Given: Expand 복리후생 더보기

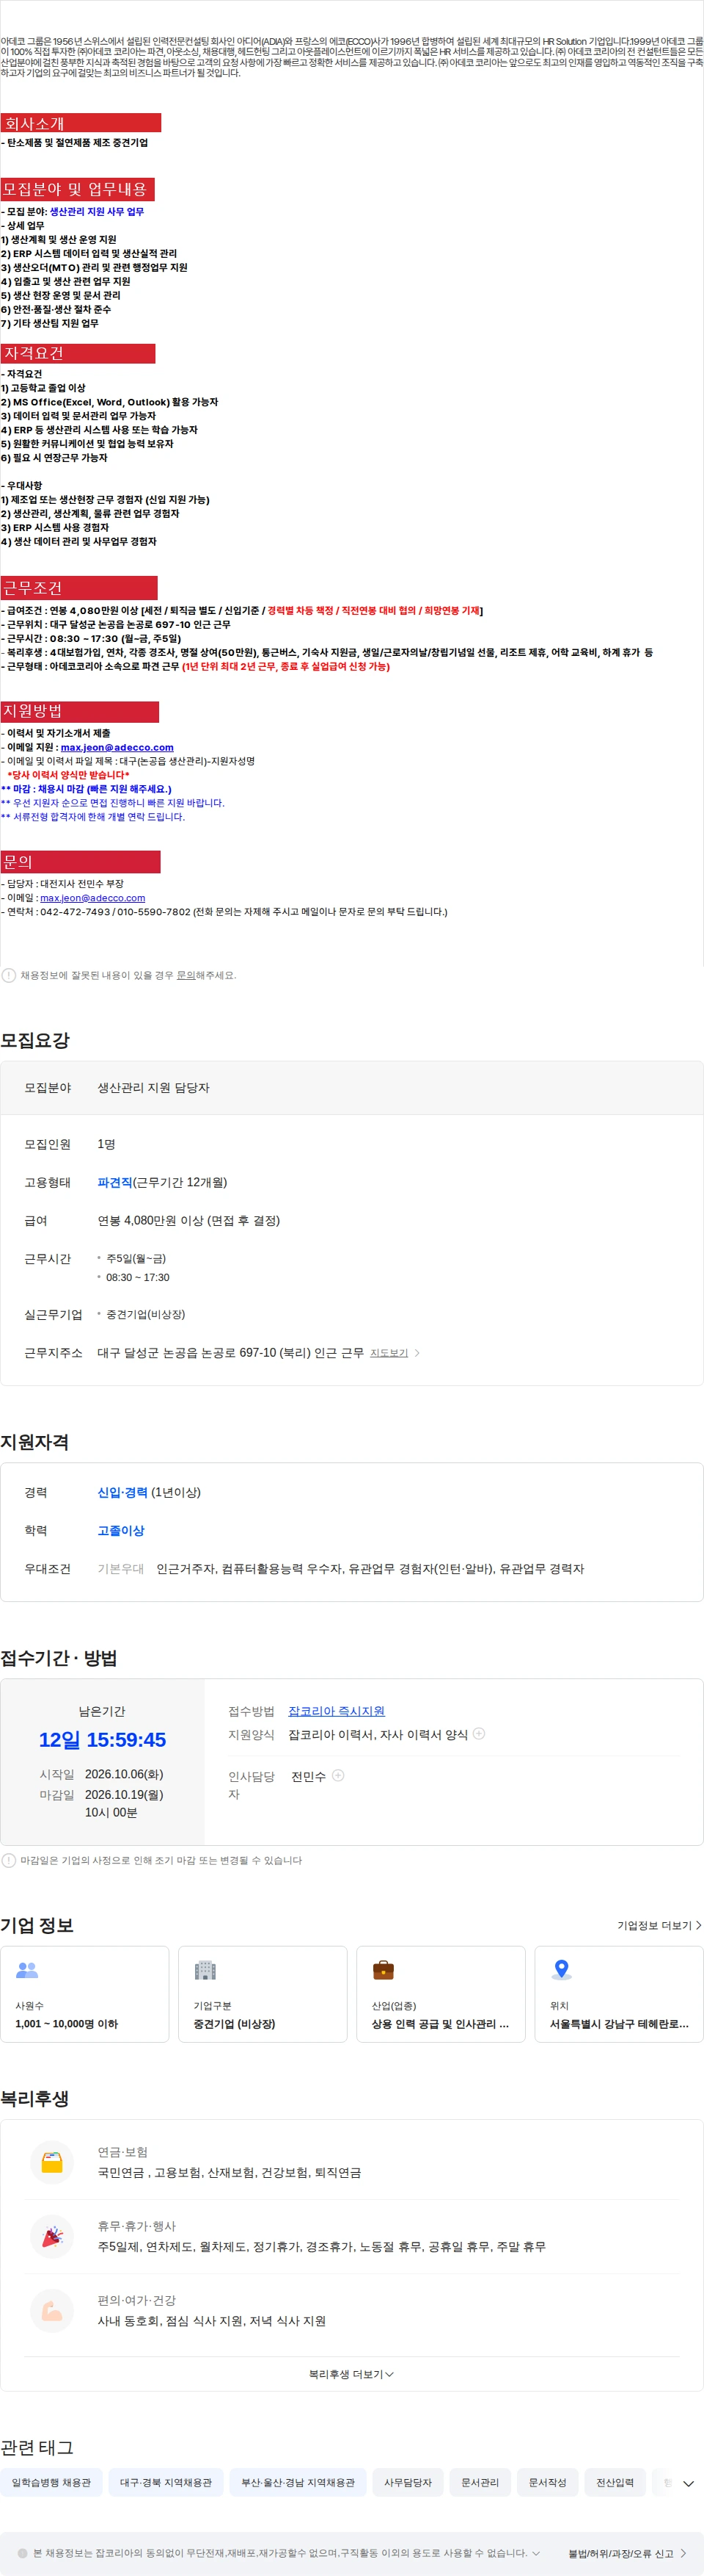Looking at the screenshot, I should pyautogui.click(x=351, y=2374).
